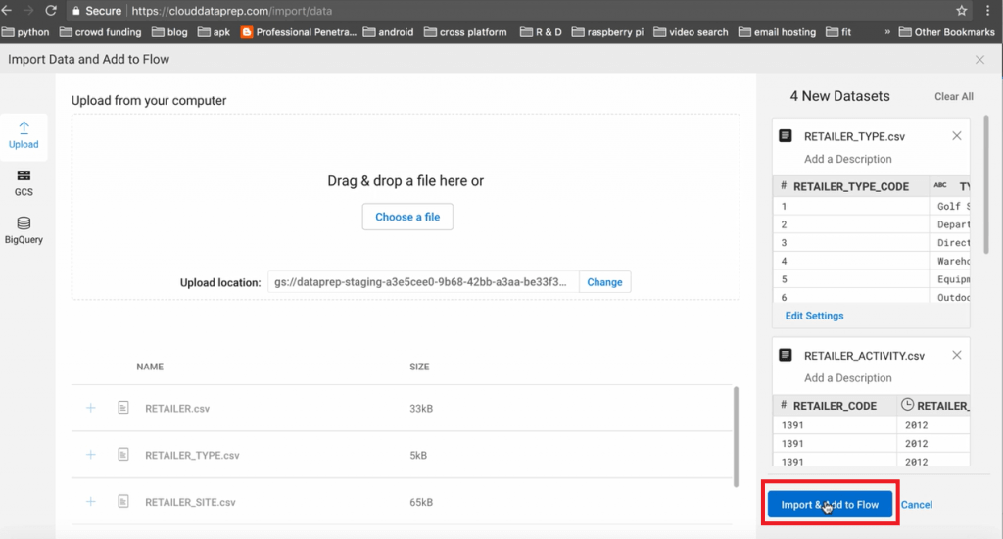Add RETAILER_SITE.csv using its plus icon
The width and height of the screenshot is (1003, 539).
[x=91, y=502]
